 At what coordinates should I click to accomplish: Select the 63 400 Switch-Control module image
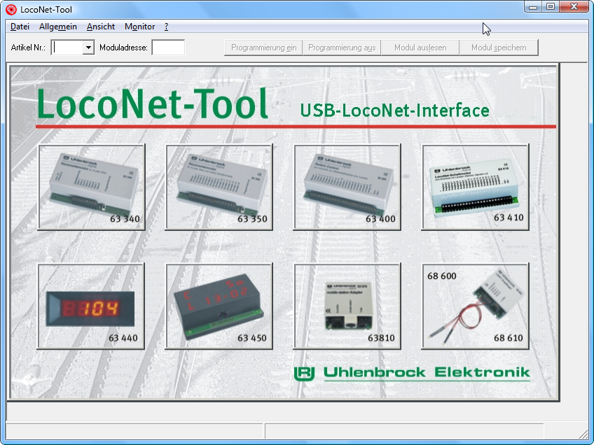tap(347, 187)
